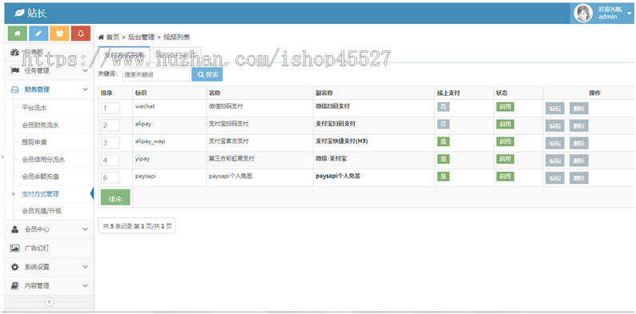Click the 共 5 条记录 pagination summary
The image size is (636, 314).
(x=137, y=226)
